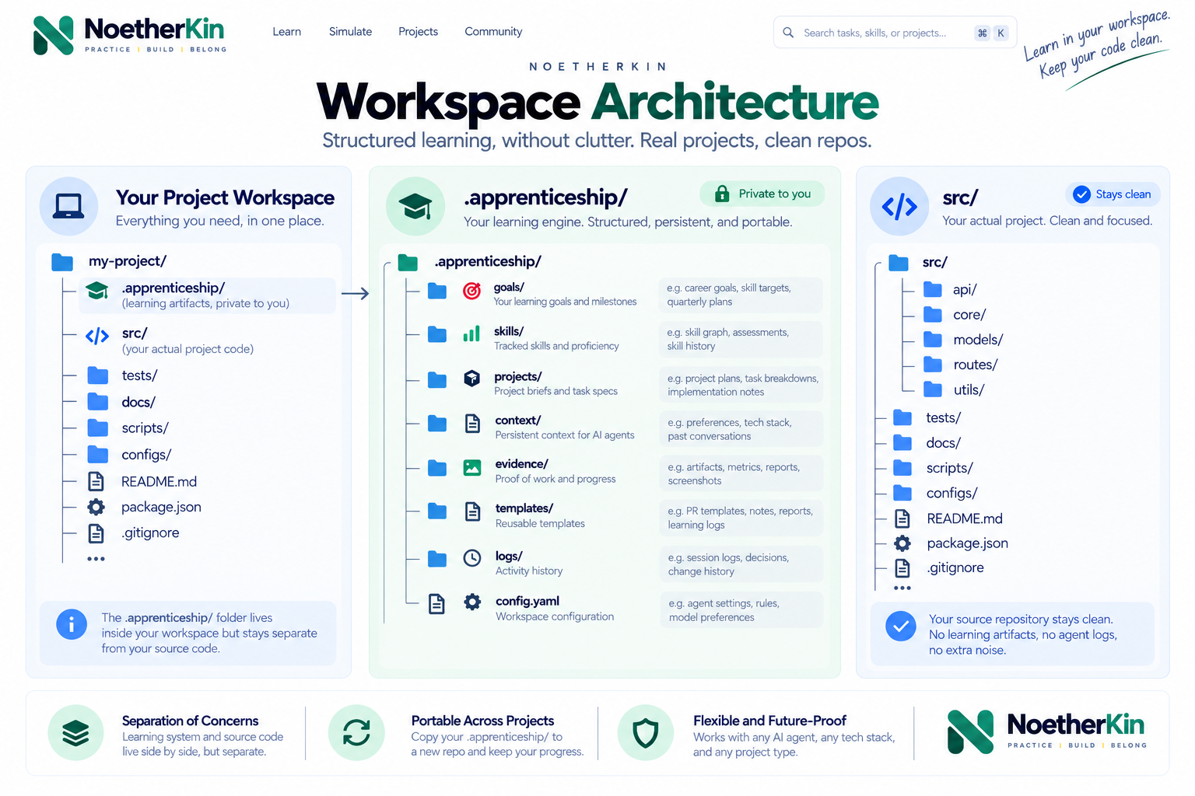Open scripts/ folder in my-project tree
The image size is (1195, 796).
[128, 428]
